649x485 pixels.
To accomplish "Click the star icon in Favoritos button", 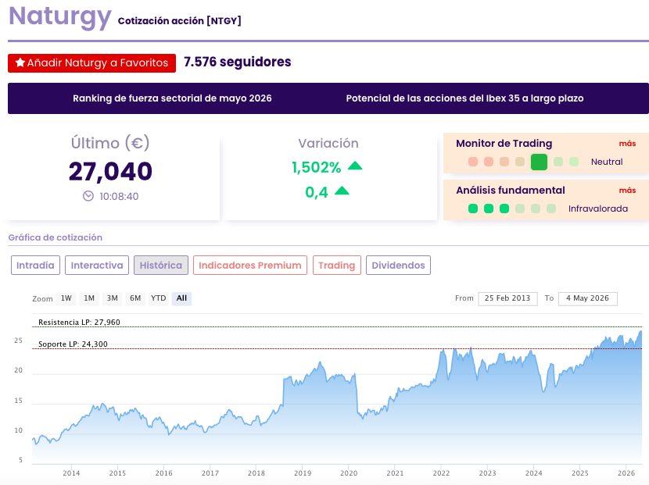I will tap(20, 62).
